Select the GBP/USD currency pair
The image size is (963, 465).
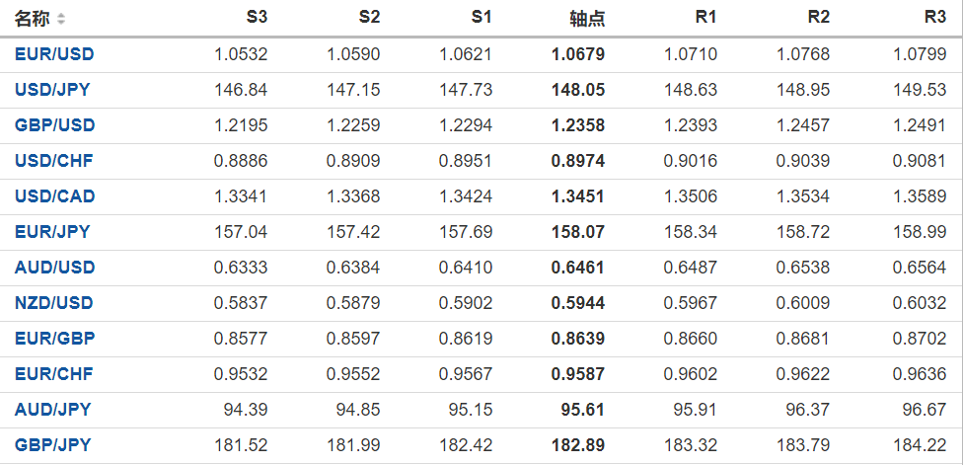point(54,125)
